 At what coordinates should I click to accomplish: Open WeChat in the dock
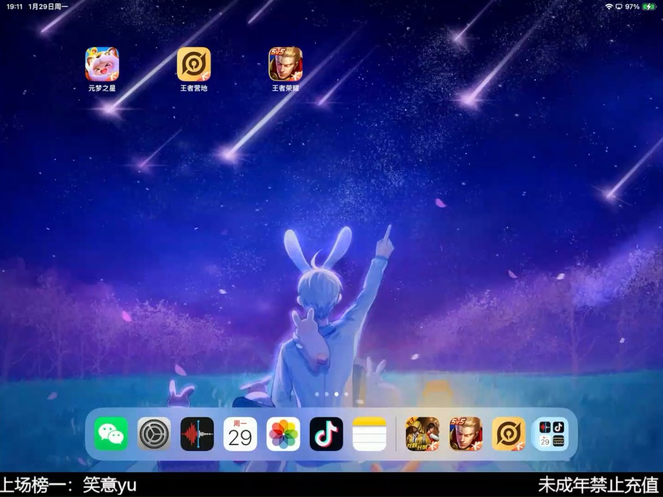(111, 434)
